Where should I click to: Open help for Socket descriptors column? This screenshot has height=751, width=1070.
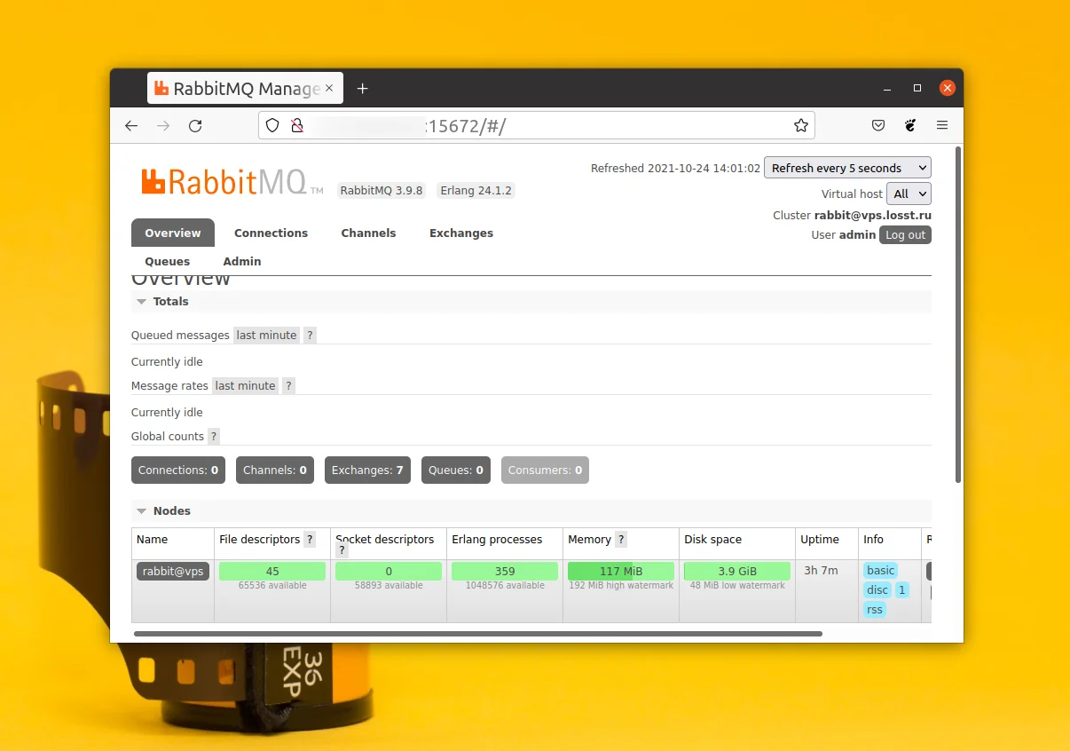(342, 550)
